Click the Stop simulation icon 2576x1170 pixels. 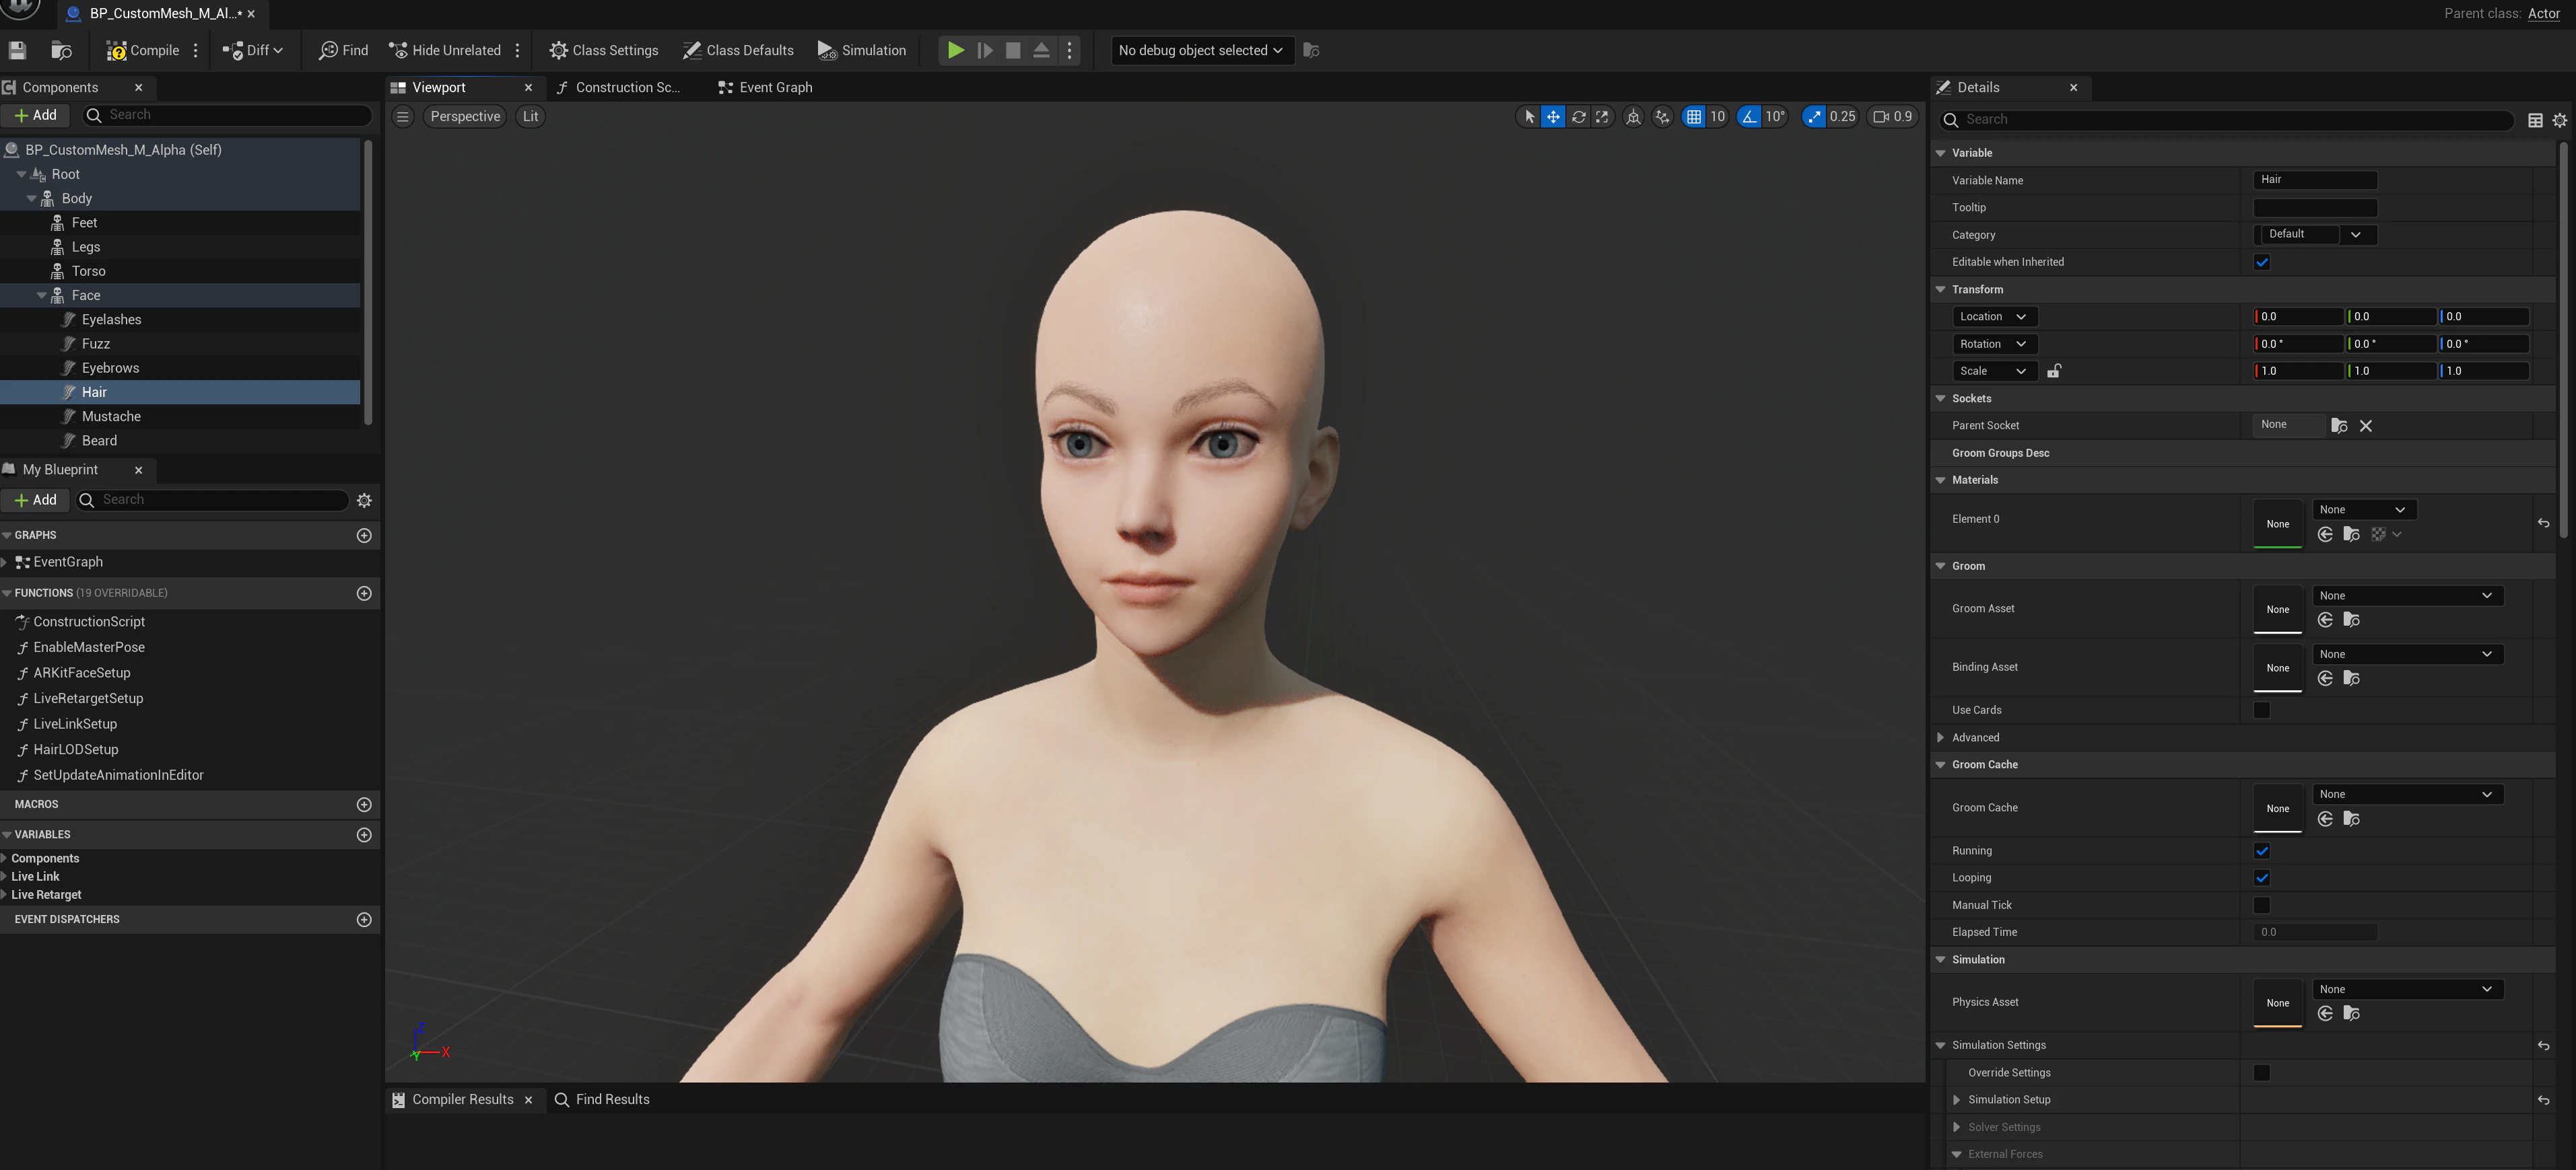(x=1013, y=50)
